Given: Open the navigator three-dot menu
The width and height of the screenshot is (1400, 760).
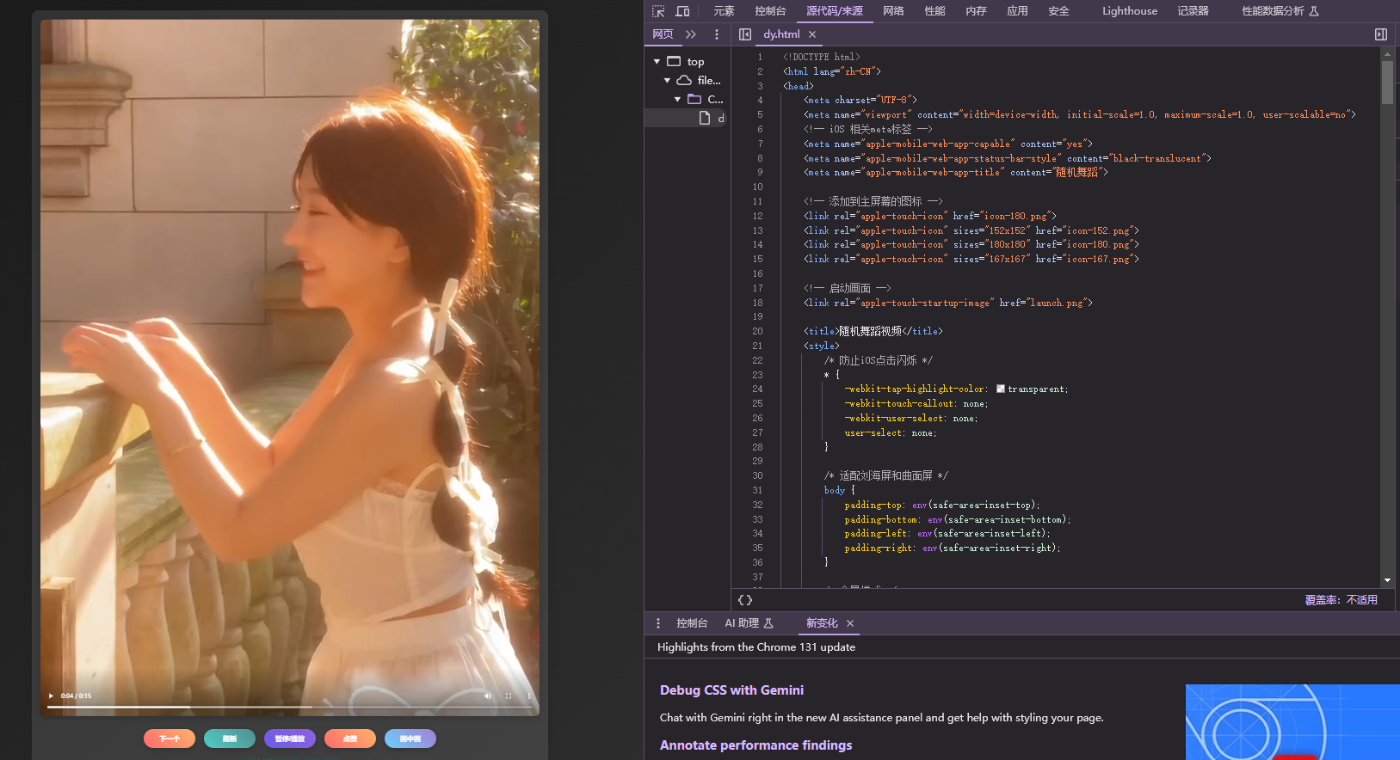Looking at the screenshot, I should coord(716,34).
